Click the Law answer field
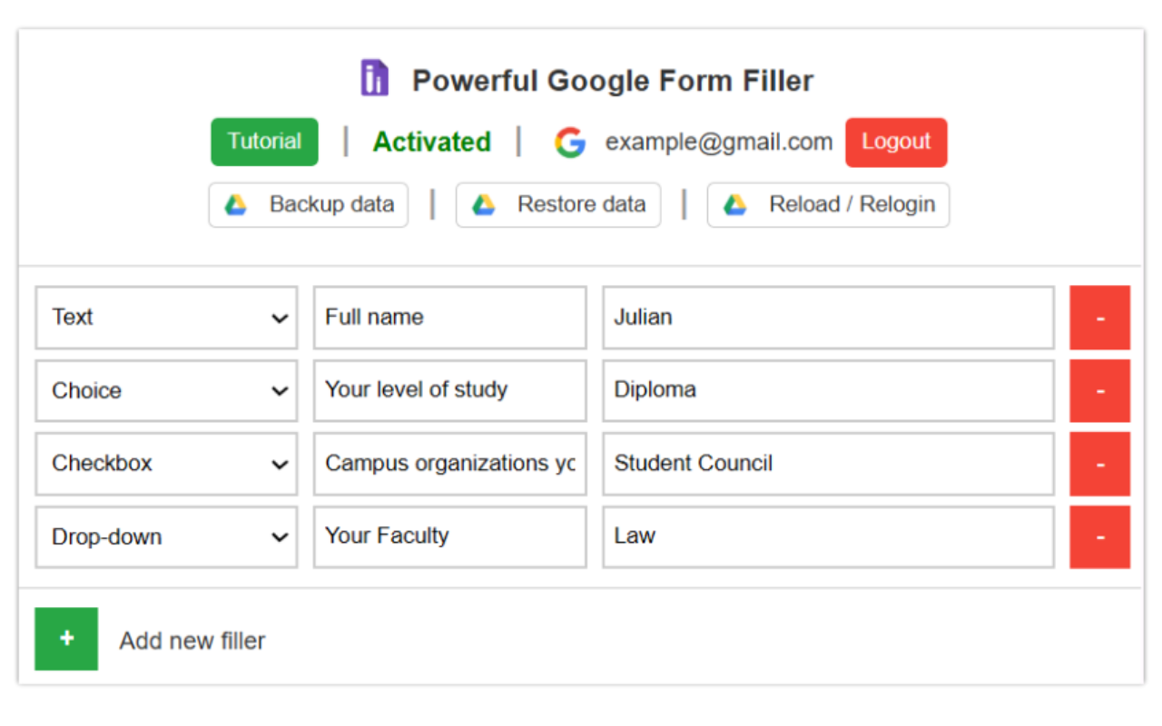The height and width of the screenshot is (726, 1162). tap(829, 537)
